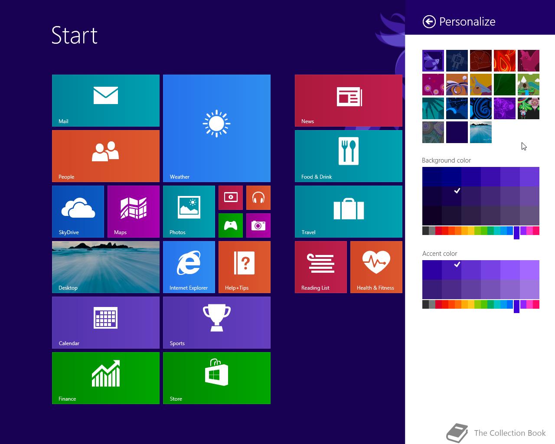Set Accent hue strip to dark gray
Image resolution: width=555 pixels, height=444 pixels.
[425, 304]
